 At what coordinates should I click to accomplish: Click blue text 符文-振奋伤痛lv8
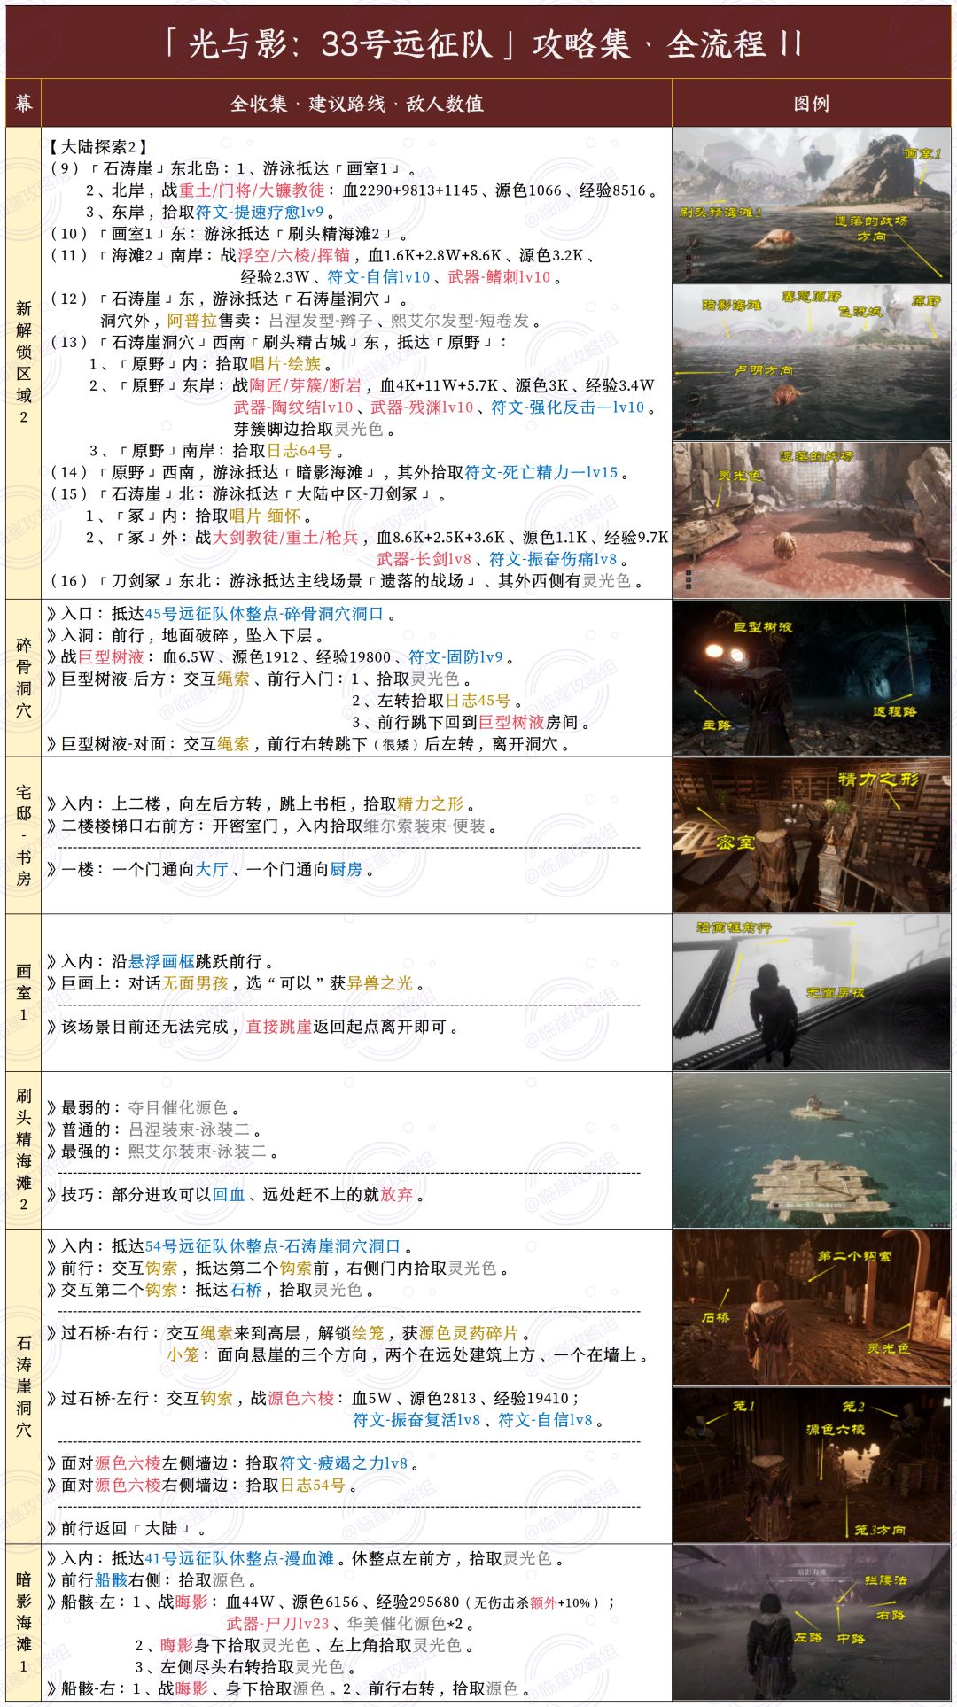click(553, 560)
